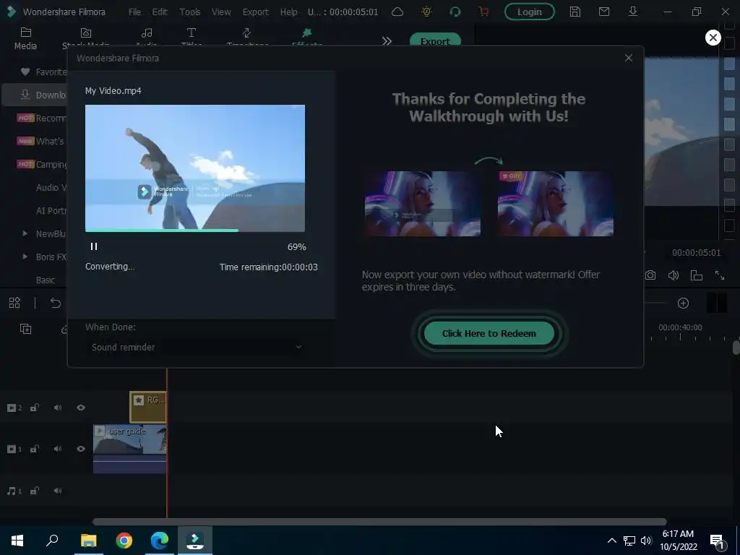The width and height of the screenshot is (740, 555).
Task: Switch to the Effects tab
Action: point(306,38)
